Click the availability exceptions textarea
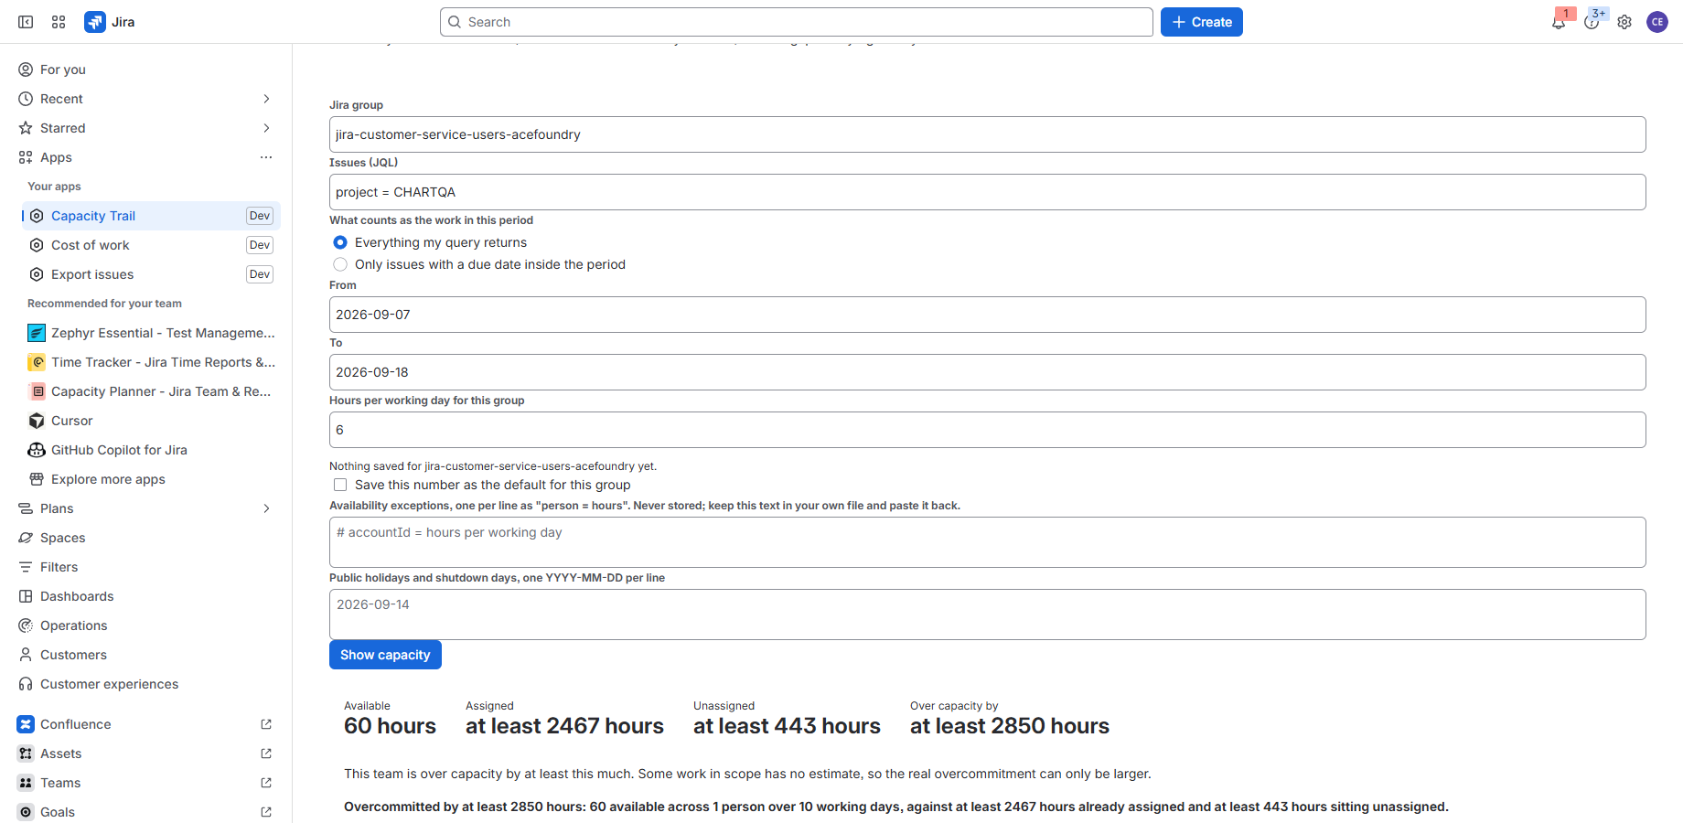 [987, 542]
